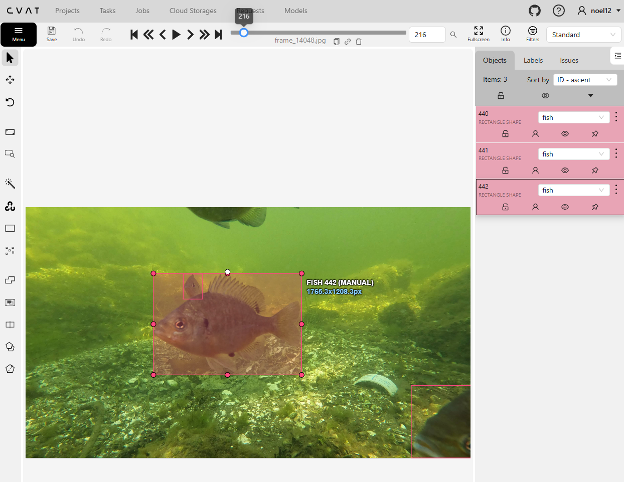Expand the Standard workspace dropdown
This screenshot has height=482, width=624.
pyautogui.click(x=583, y=35)
